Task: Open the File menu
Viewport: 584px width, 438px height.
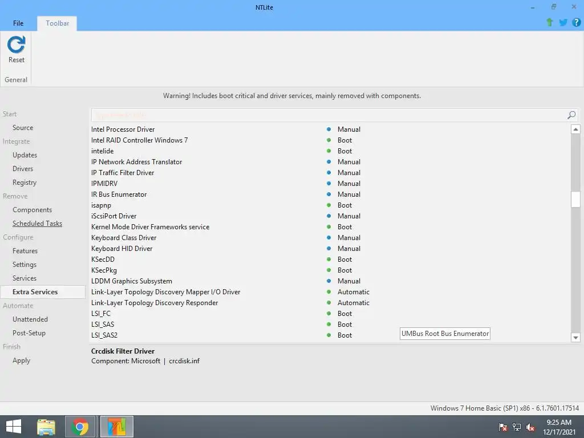Action: point(18,23)
